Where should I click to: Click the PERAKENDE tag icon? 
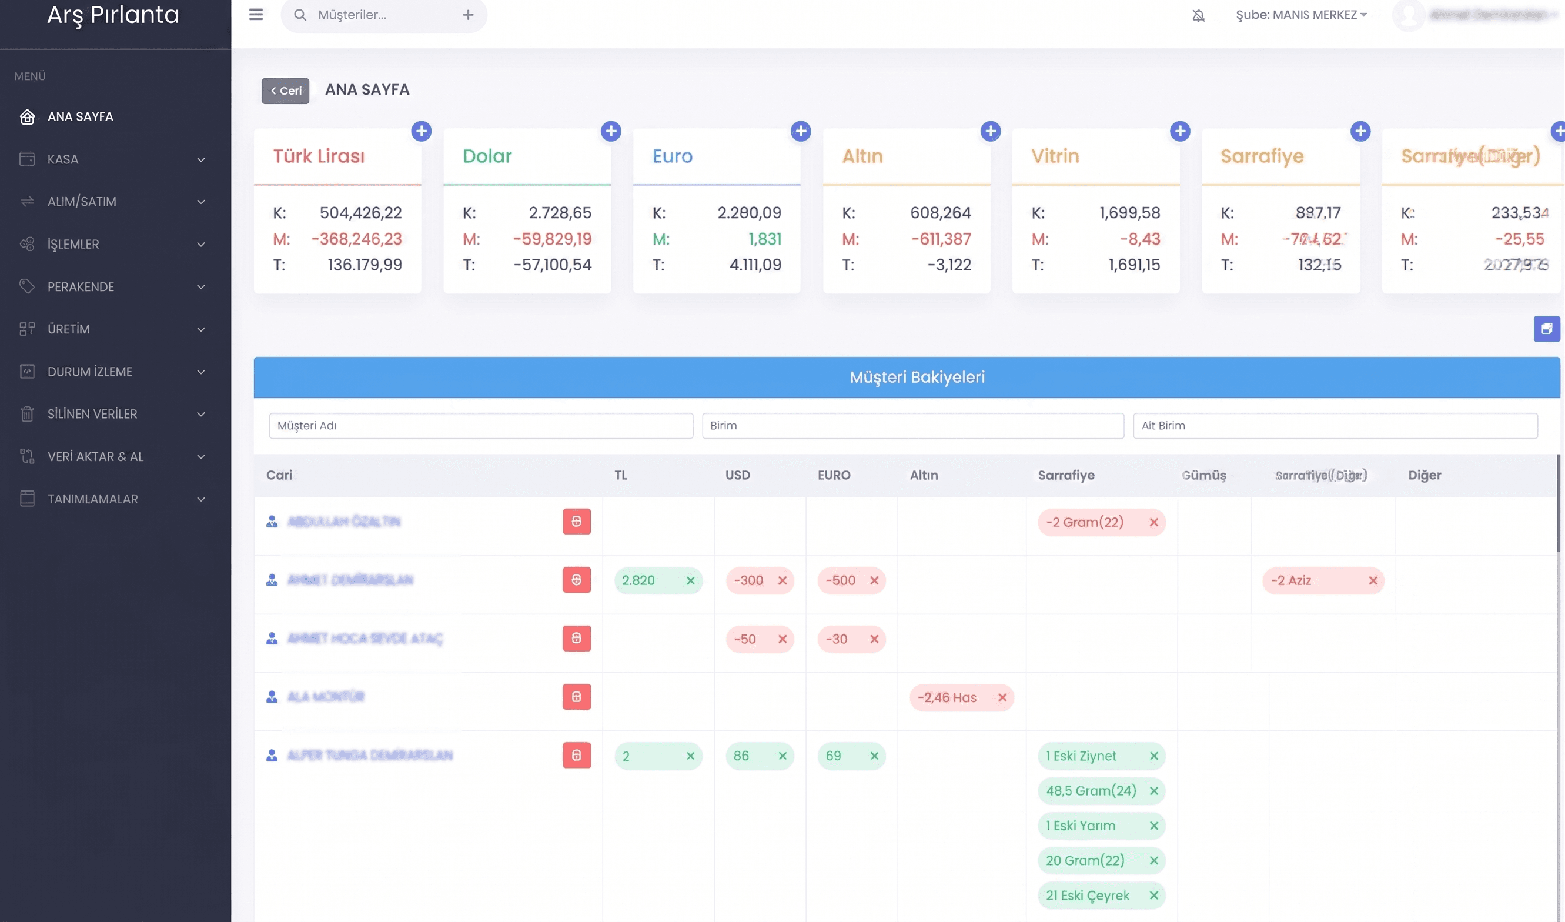point(26,286)
